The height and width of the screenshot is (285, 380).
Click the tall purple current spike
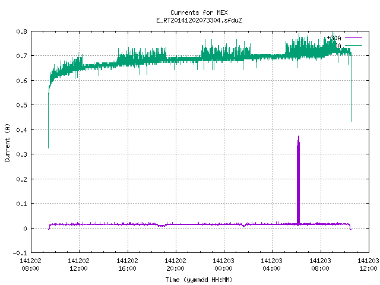click(x=298, y=180)
